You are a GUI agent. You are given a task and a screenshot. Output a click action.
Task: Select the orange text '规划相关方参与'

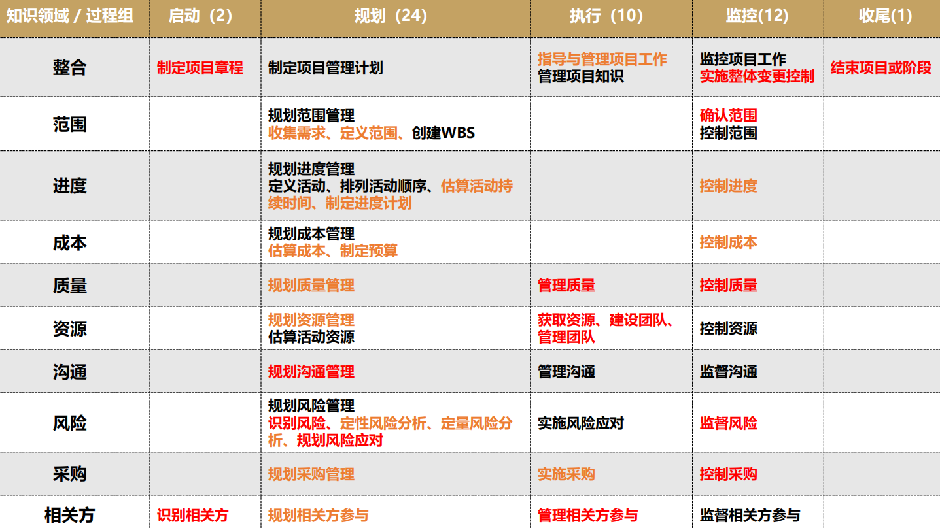(x=318, y=515)
